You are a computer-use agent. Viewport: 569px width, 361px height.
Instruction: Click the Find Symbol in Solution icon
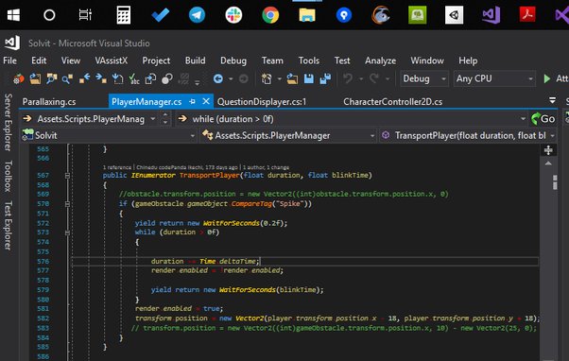(x=52, y=78)
